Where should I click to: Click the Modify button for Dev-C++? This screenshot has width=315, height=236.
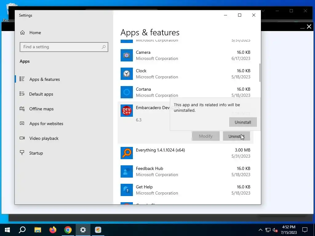tap(205, 136)
